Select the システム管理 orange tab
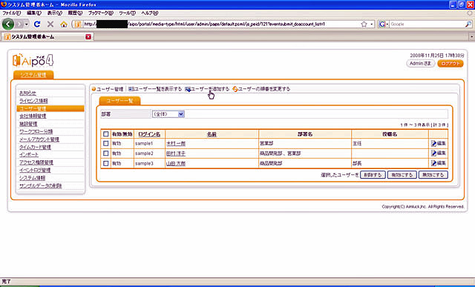475x287 pixels. (33, 75)
